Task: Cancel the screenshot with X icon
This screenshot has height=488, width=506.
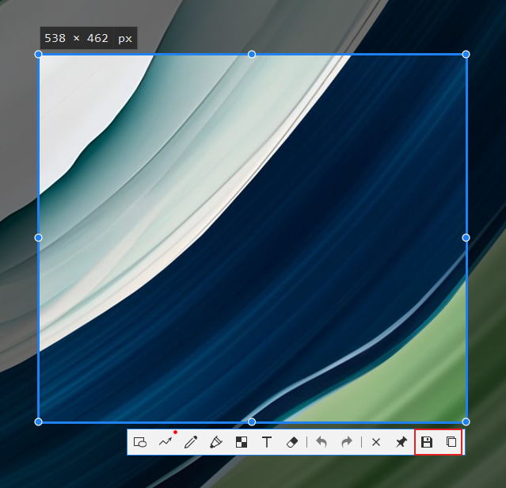Action: click(x=376, y=442)
